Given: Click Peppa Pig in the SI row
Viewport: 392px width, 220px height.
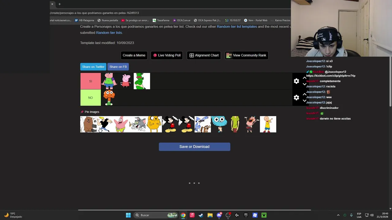Looking at the screenshot, I should coord(125,81).
